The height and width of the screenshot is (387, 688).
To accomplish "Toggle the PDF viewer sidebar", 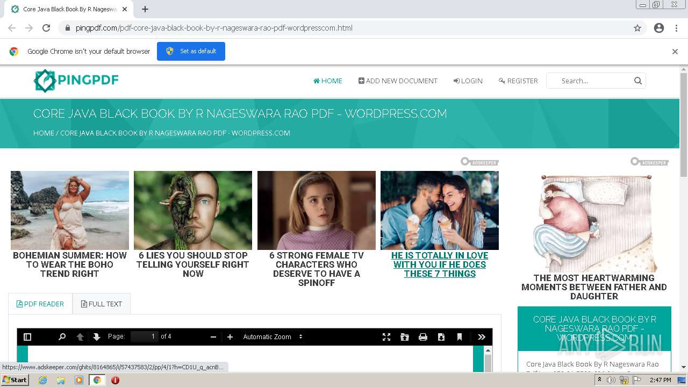I will (27, 337).
